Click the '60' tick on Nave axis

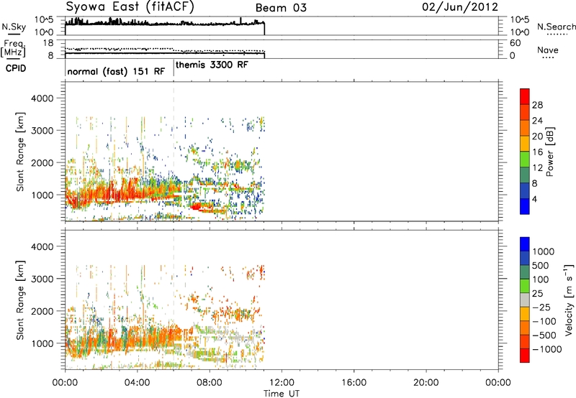[x=515, y=43]
